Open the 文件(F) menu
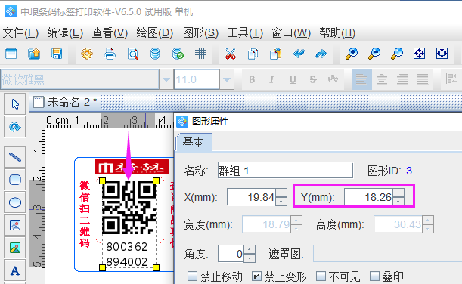 [20, 33]
